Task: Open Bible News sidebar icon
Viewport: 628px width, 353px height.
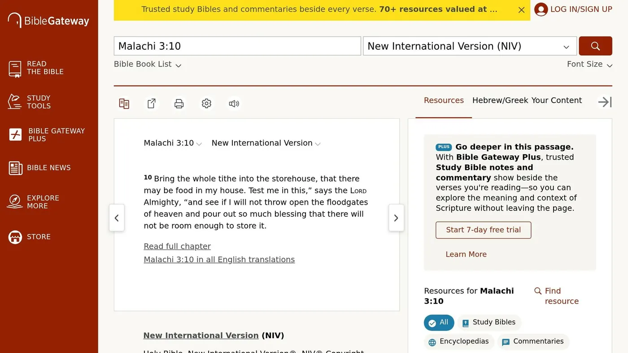Action: [16, 168]
